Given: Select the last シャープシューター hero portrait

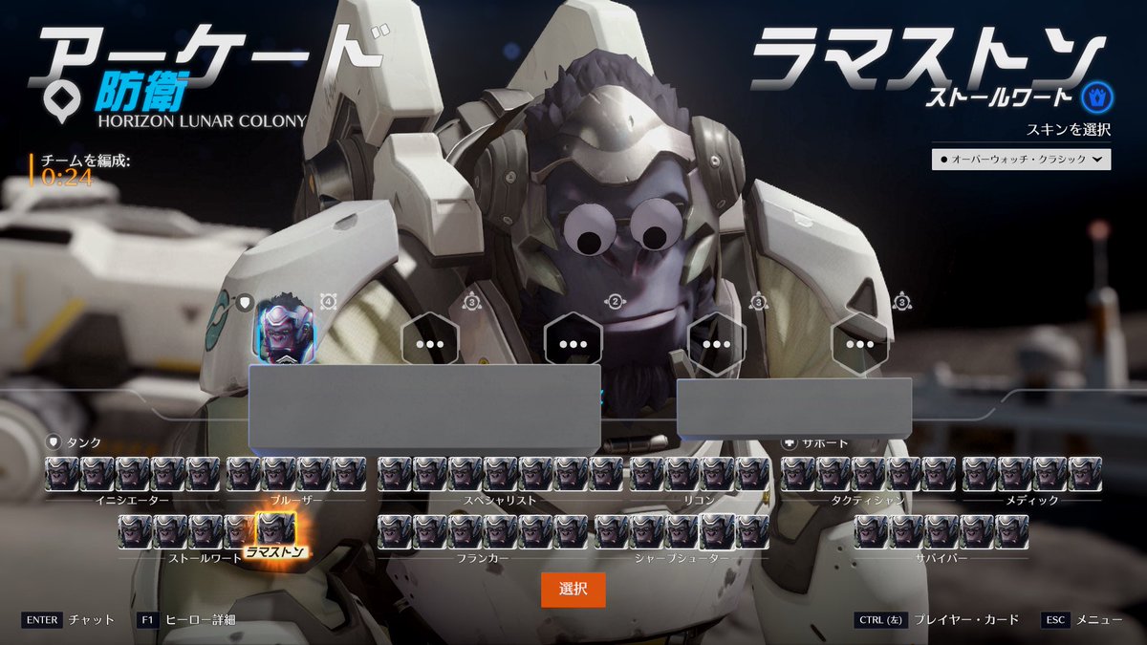Looking at the screenshot, I should tap(753, 531).
